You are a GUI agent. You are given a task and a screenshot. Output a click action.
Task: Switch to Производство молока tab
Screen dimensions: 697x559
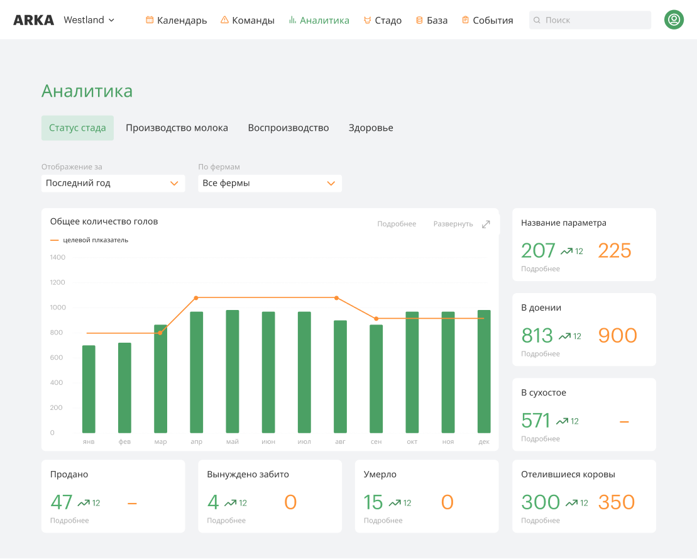pos(177,128)
